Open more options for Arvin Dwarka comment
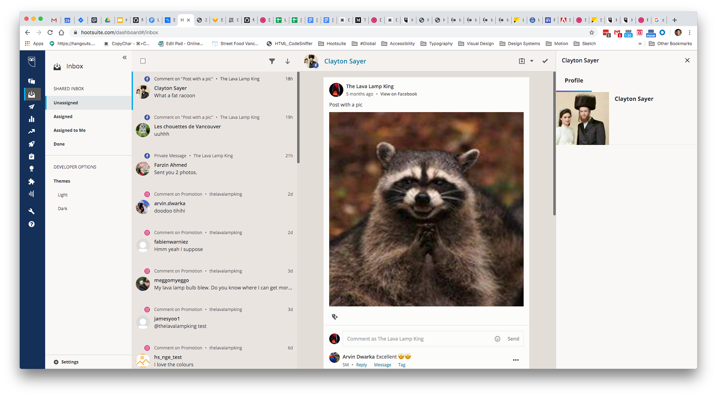Viewport: 717px width, 397px height. click(x=516, y=360)
